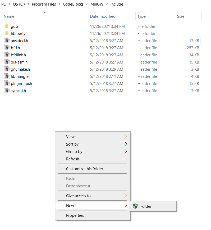This screenshot has width=211, height=230.
Task: Open breadcrumb chevron after MinGW
Action: point(107,4)
